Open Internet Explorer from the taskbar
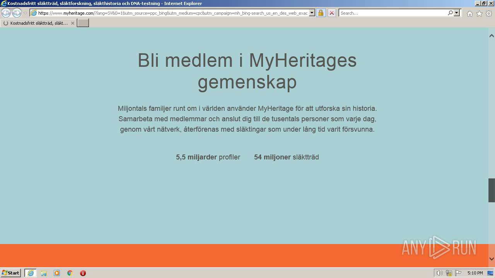Image resolution: width=495 pixels, height=278 pixels. [x=31, y=273]
